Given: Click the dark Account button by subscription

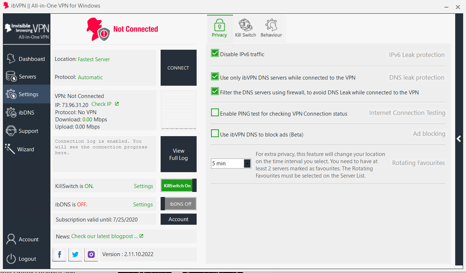Looking at the screenshot, I should (179, 219).
